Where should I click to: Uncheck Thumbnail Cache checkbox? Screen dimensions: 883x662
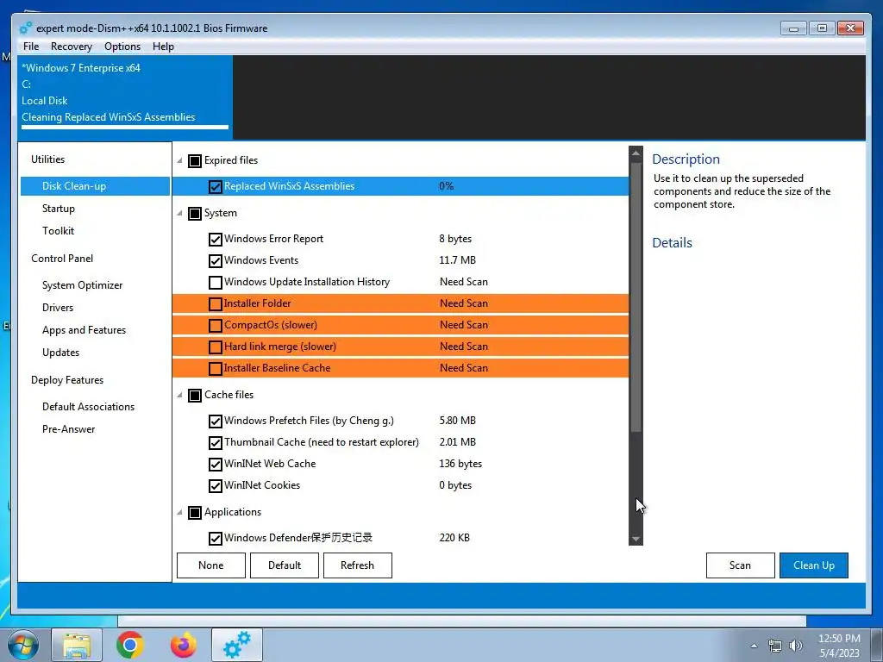click(215, 442)
